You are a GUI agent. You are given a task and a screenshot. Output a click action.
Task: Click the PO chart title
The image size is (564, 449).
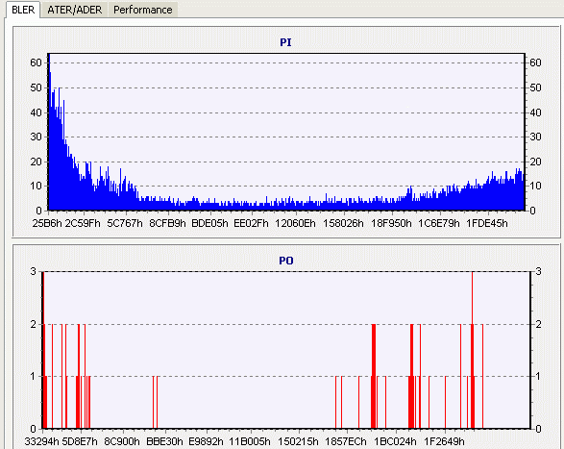point(286,261)
